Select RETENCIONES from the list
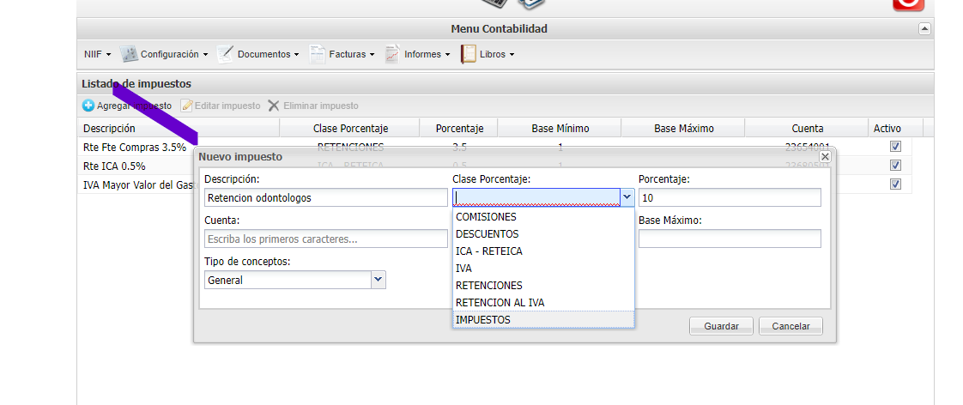 point(543,286)
